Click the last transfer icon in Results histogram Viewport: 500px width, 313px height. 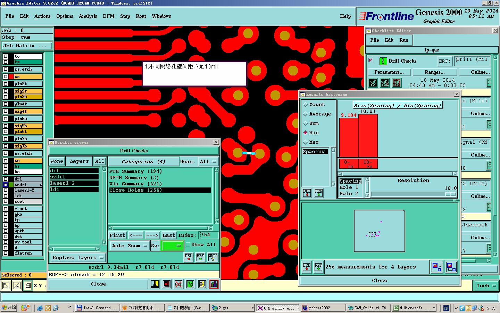click(x=451, y=267)
